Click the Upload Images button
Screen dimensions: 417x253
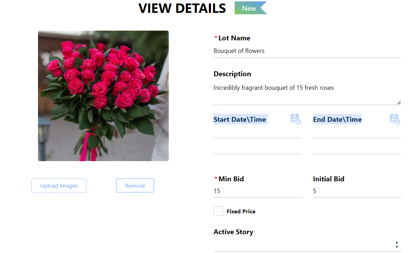[x=59, y=185]
